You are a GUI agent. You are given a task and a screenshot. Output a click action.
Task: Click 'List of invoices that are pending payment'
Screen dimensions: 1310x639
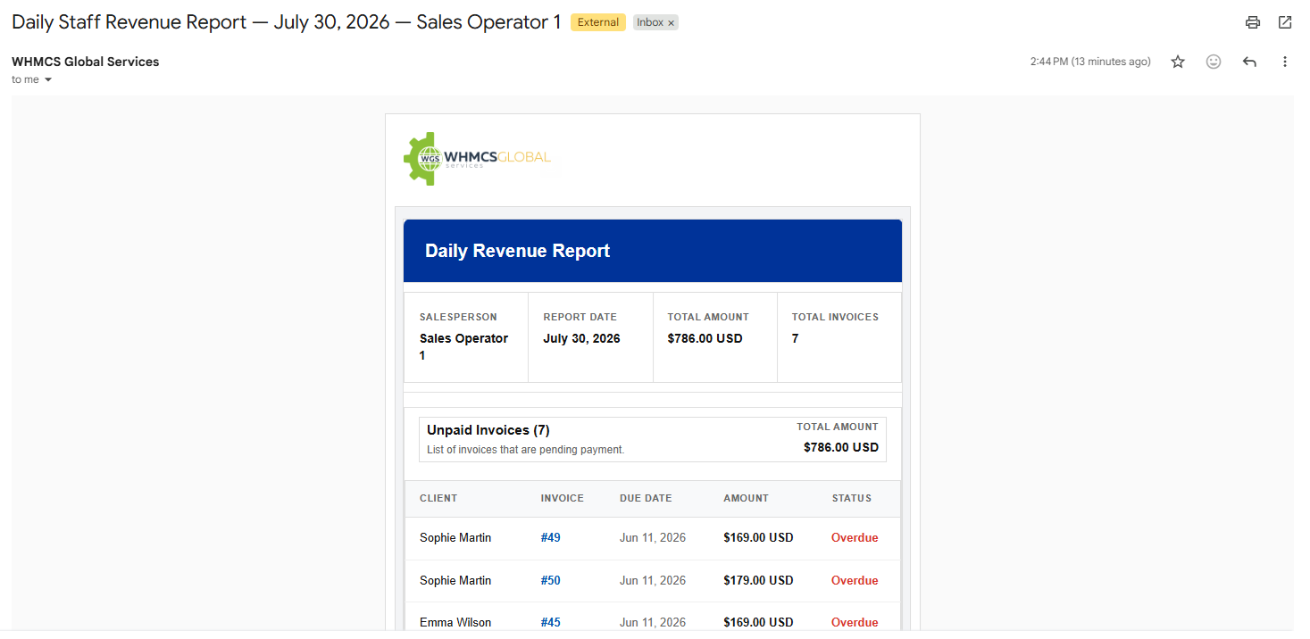point(525,450)
